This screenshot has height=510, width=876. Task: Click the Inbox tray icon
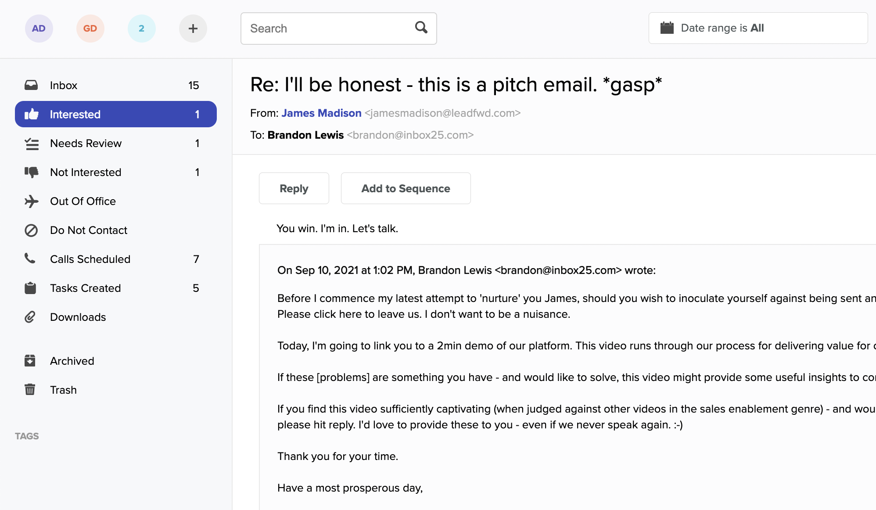point(31,85)
